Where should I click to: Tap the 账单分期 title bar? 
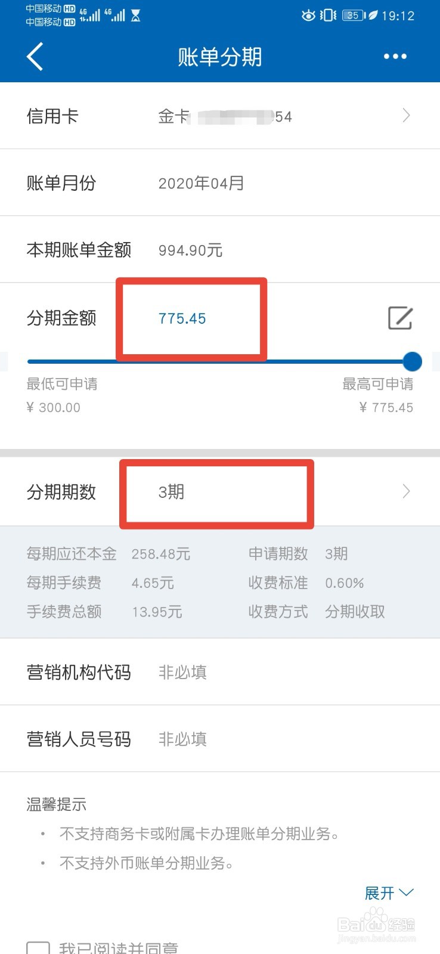pos(218,57)
